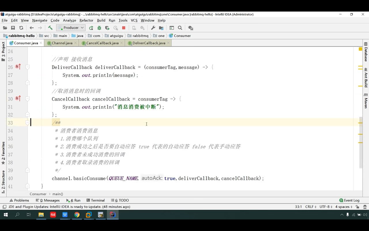The width and height of the screenshot is (369, 231).
Task: Close the Consumer.java tab
Action: pos(41,43)
